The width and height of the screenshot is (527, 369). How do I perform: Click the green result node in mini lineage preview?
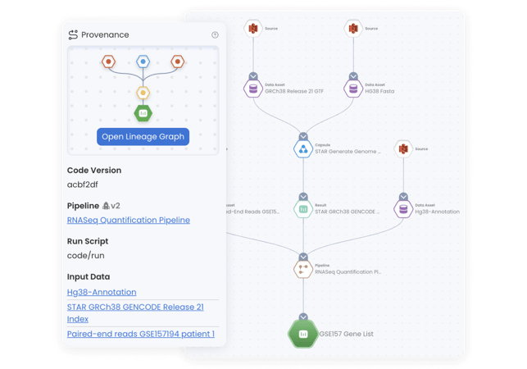[143, 113]
